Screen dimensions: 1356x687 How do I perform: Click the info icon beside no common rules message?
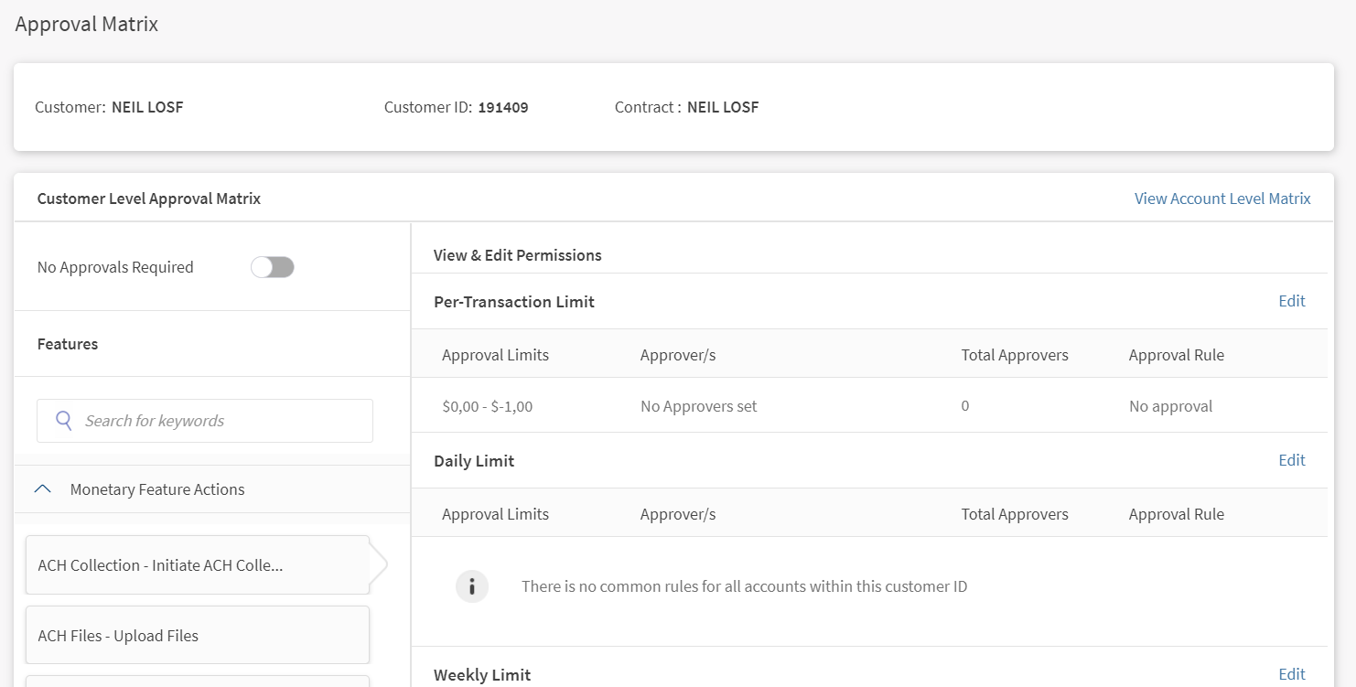pos(472,586)
